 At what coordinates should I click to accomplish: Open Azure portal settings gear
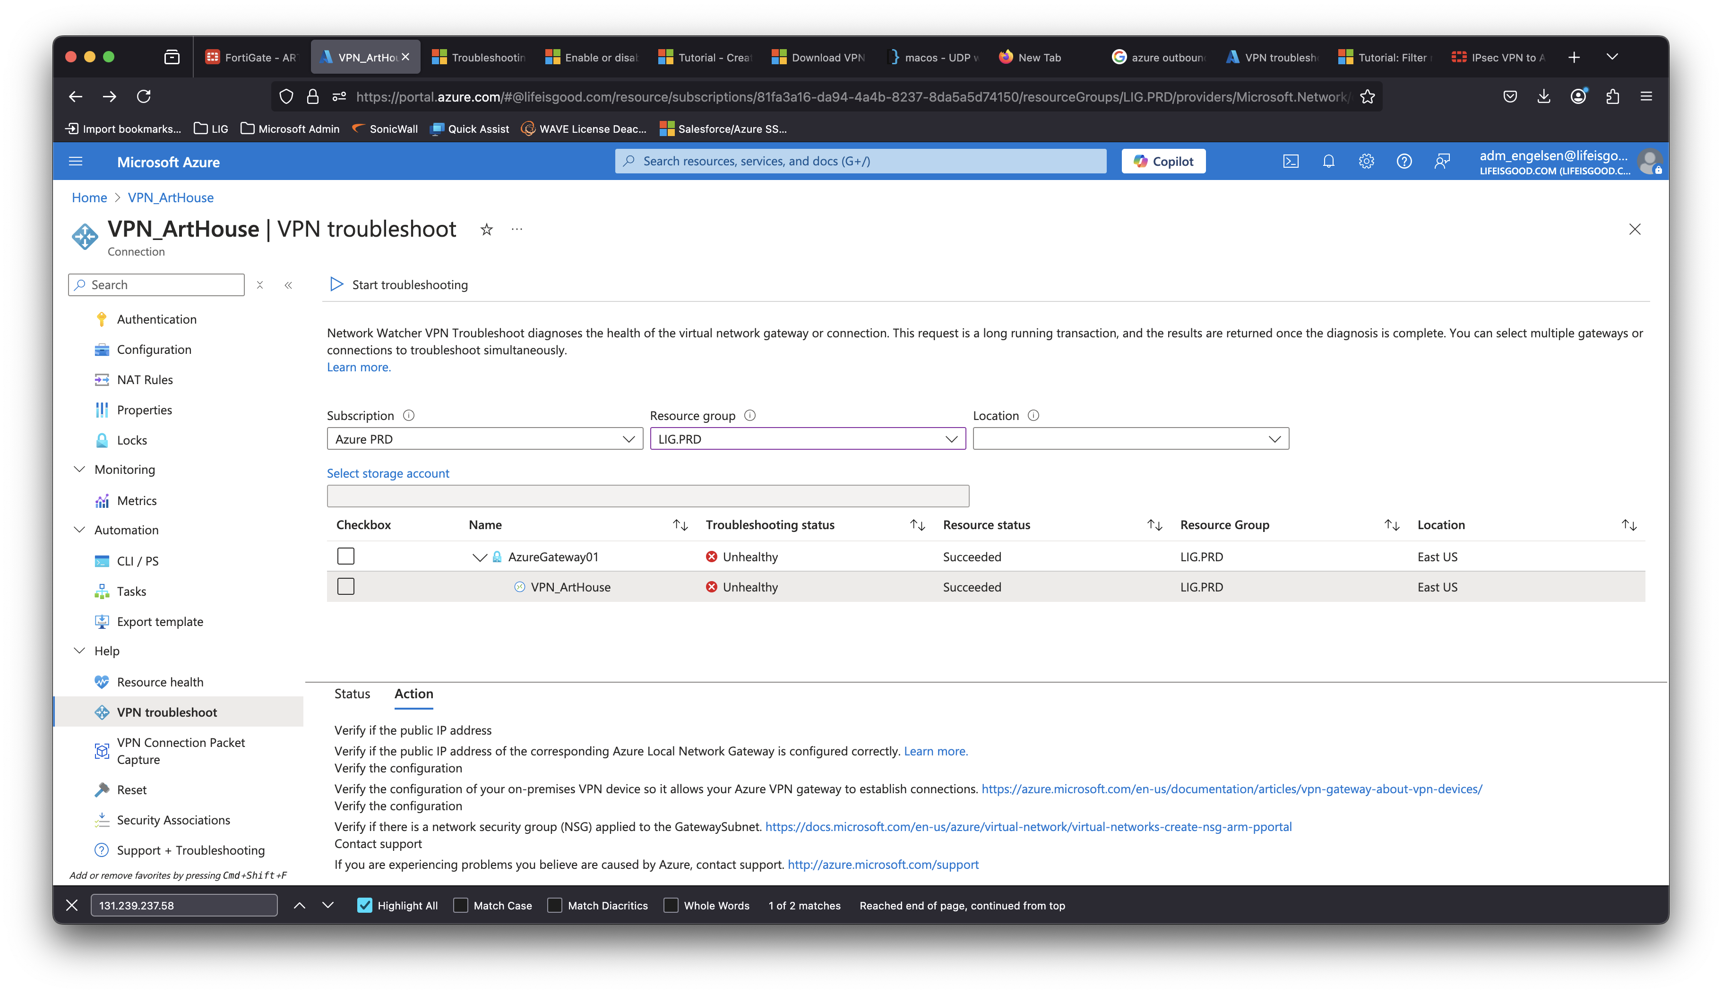click(x=1366, y=161)
